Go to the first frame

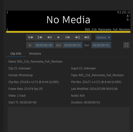(31, 37)
